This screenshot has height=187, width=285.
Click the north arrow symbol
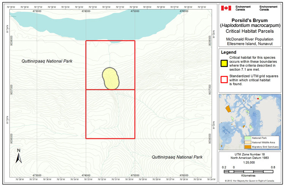click(18, 156)
